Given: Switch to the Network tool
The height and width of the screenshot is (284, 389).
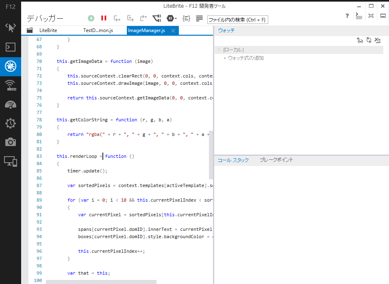Looking at the screenshot, I should click(x=11, y=85).
